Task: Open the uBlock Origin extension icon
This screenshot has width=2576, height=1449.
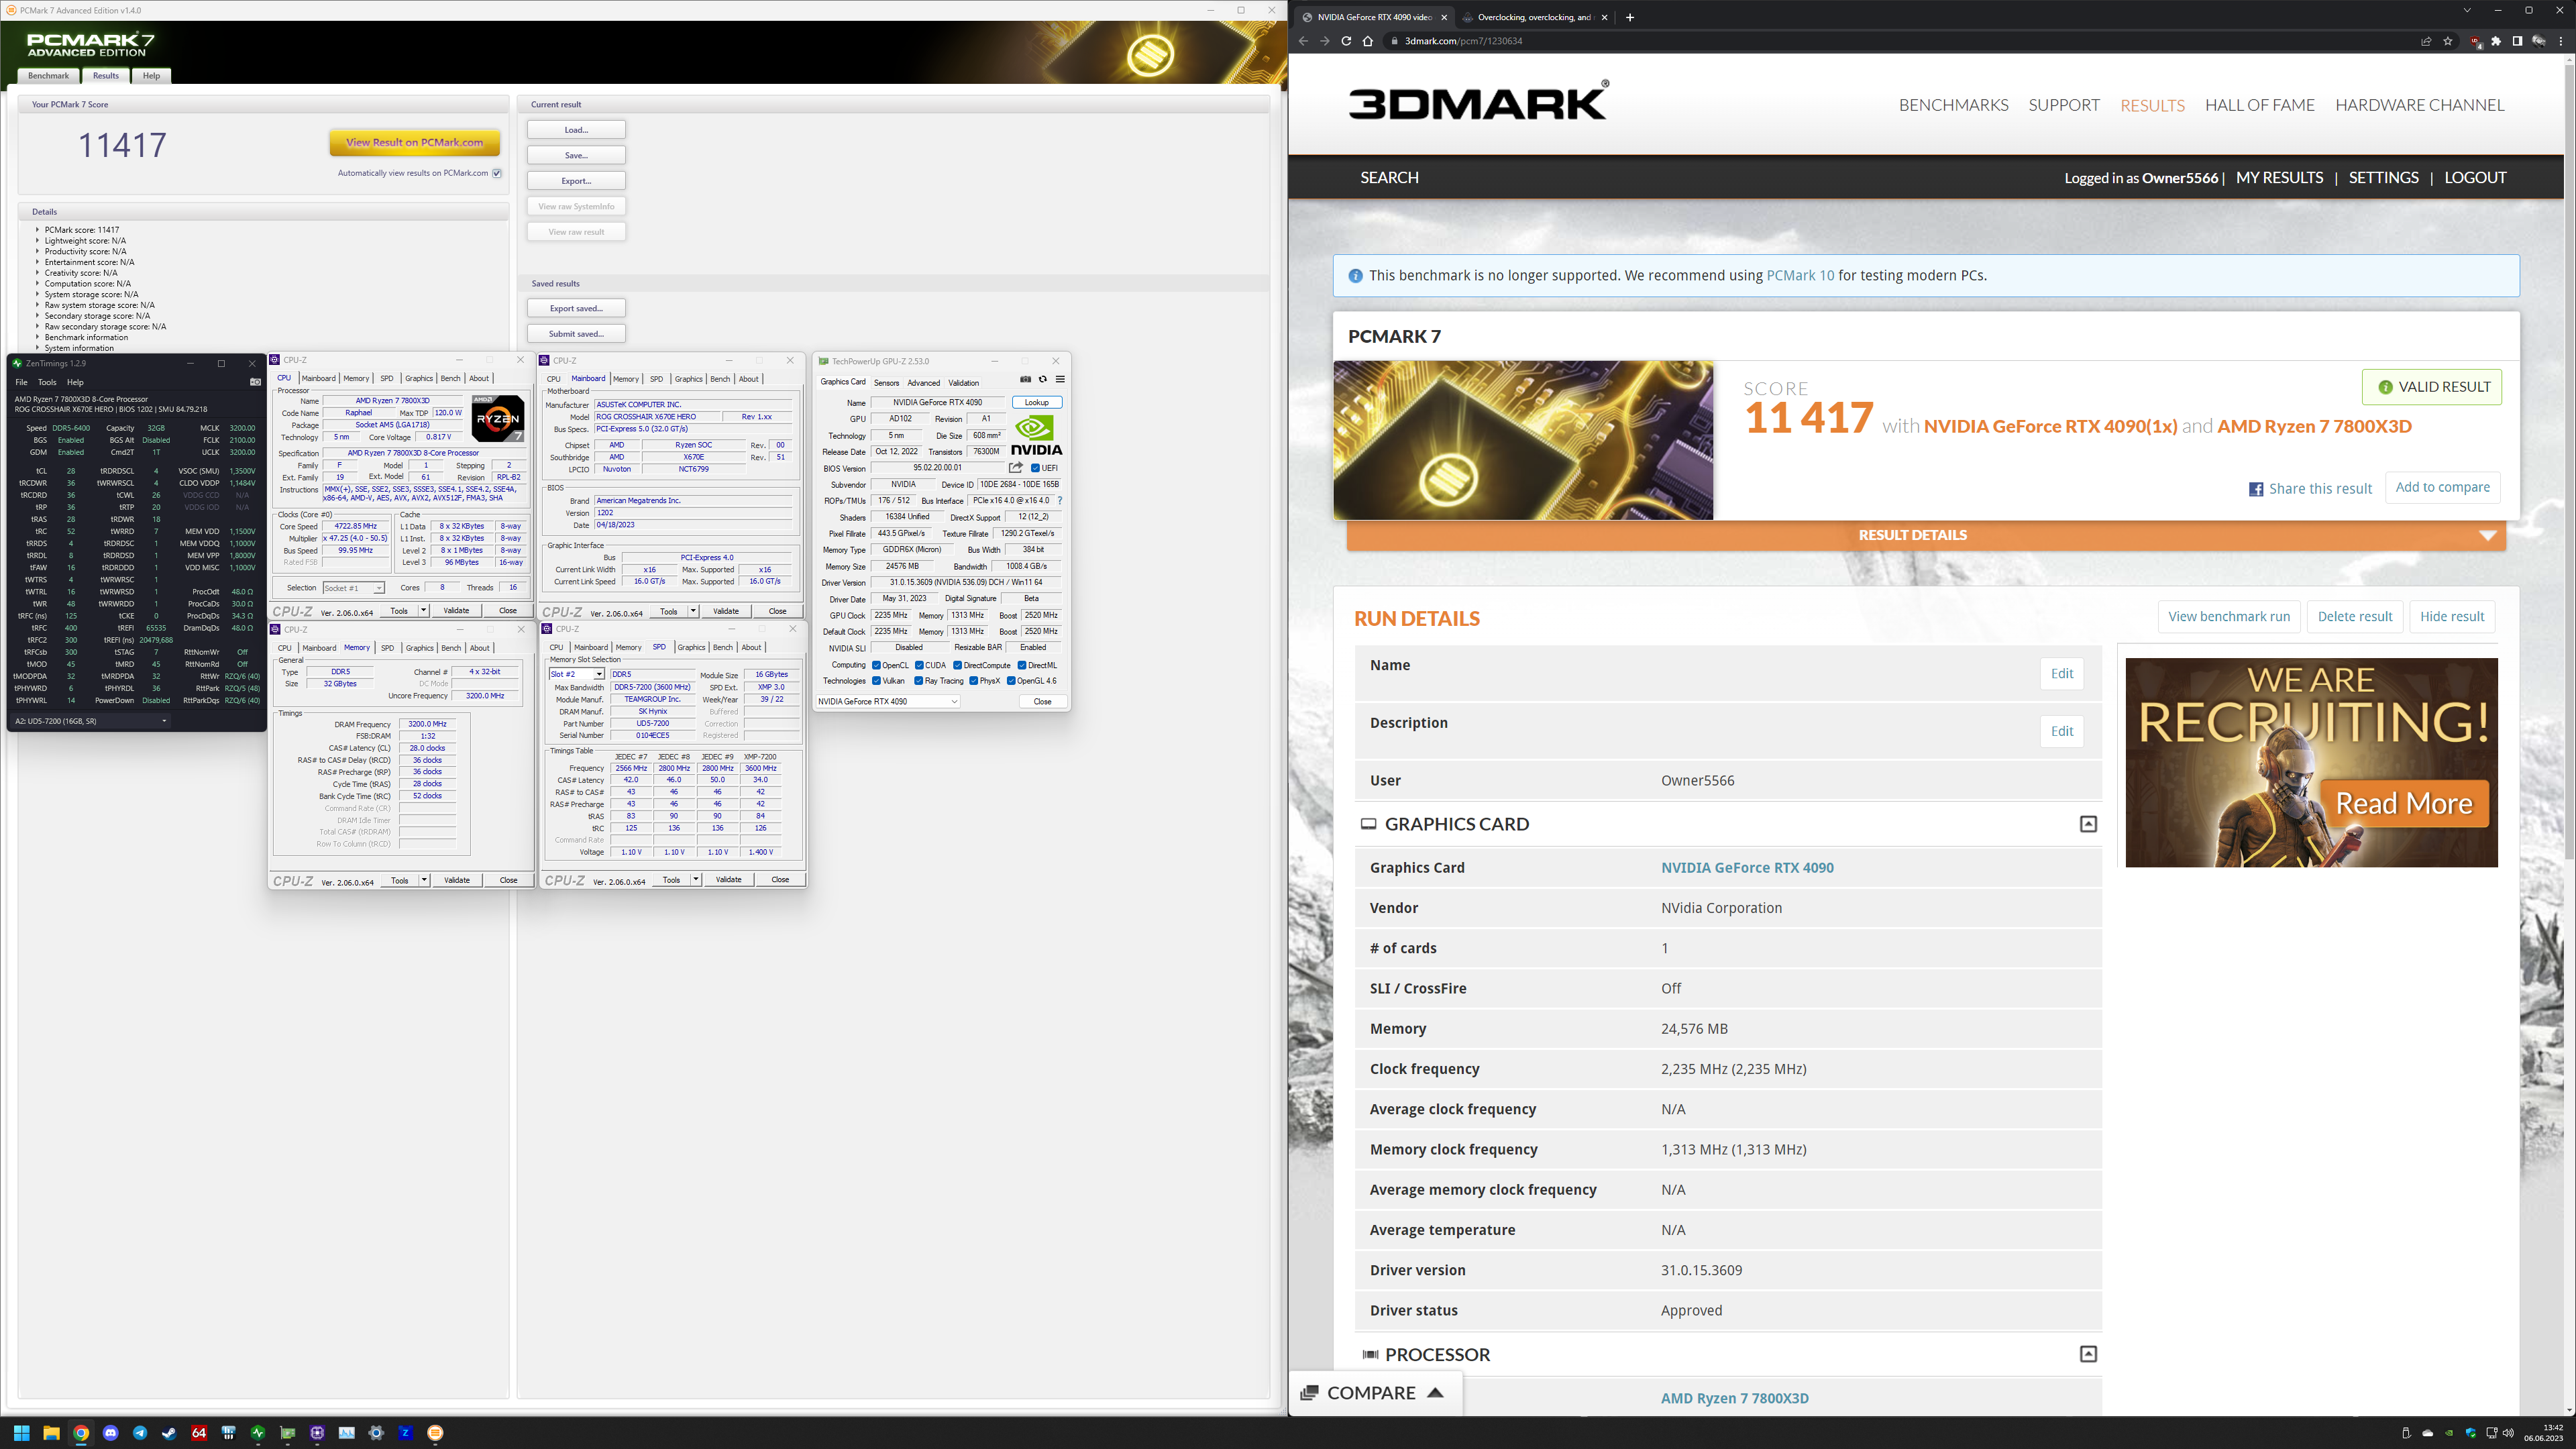Action: (2475, 41)
